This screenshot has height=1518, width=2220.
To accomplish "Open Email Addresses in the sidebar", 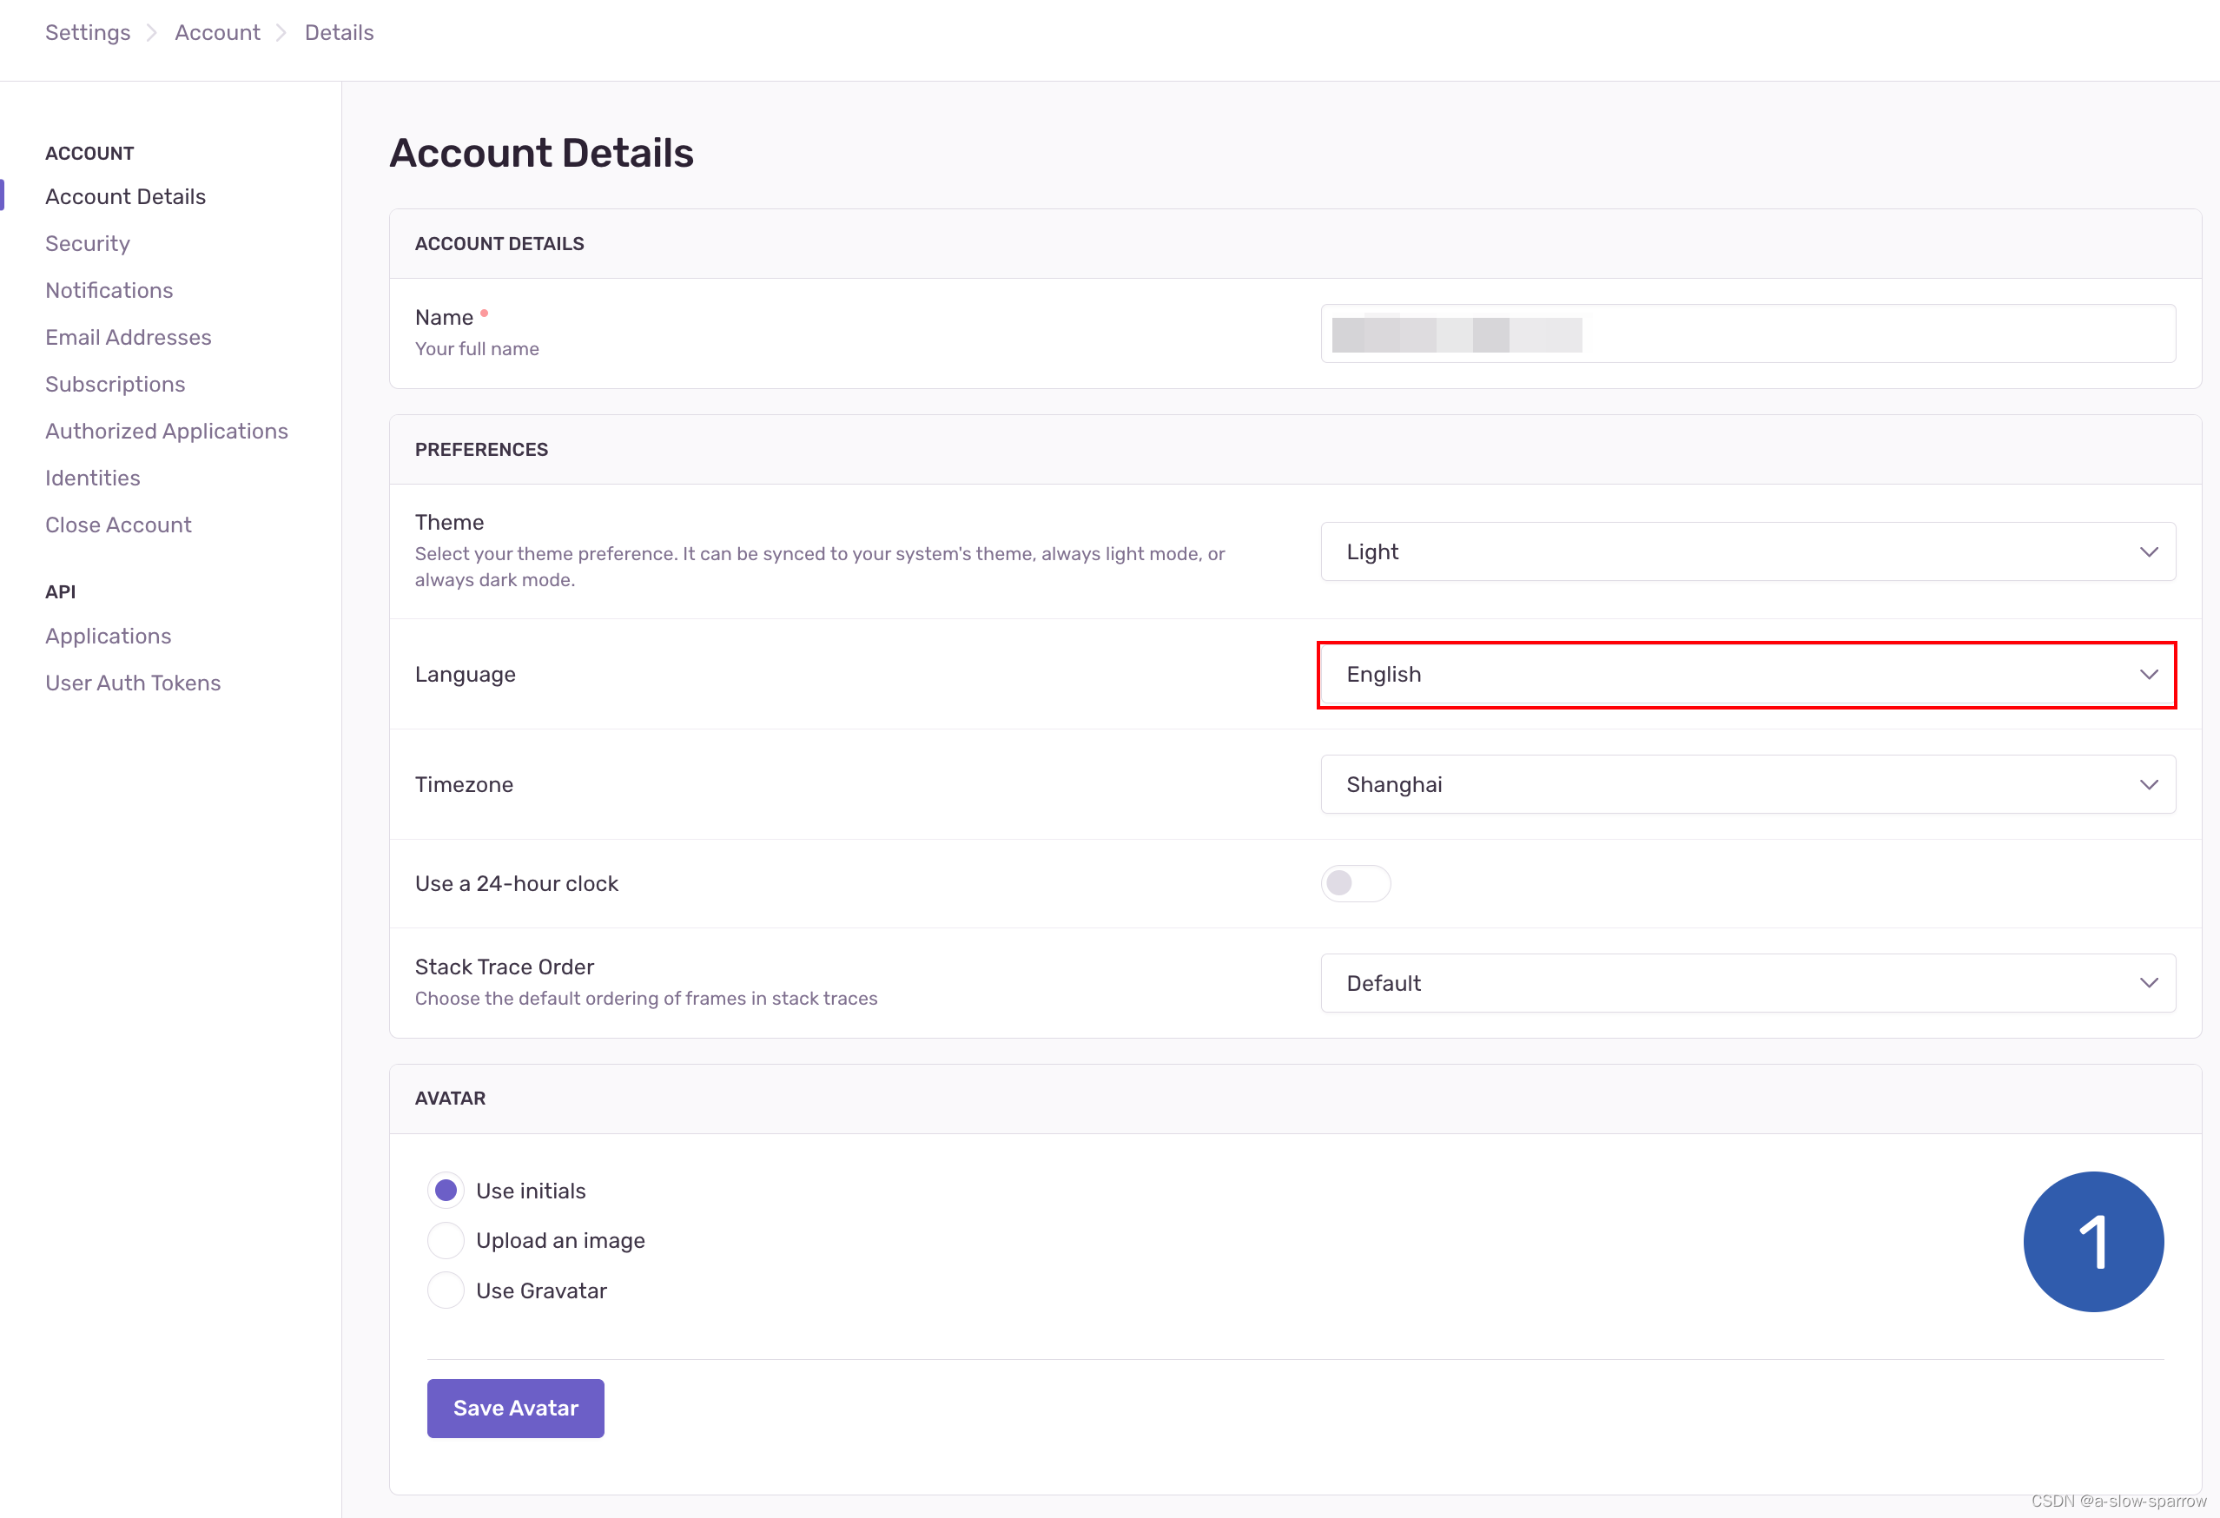I will tap(128, 337).
